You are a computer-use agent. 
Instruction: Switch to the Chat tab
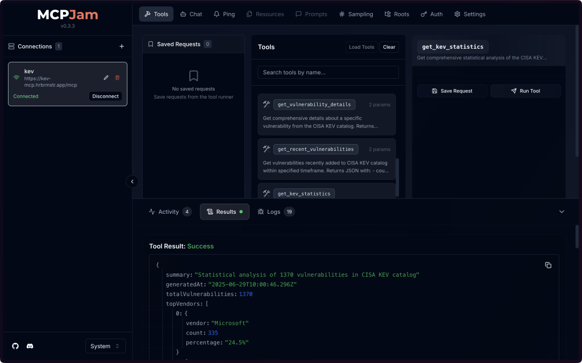190,14
